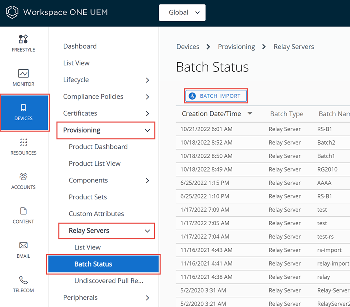The image size is (350, 307).
Task: Open Product List View menu item
Action: coord(95,163)
